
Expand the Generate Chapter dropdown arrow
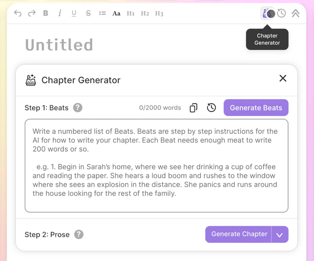tap(280, 235)
